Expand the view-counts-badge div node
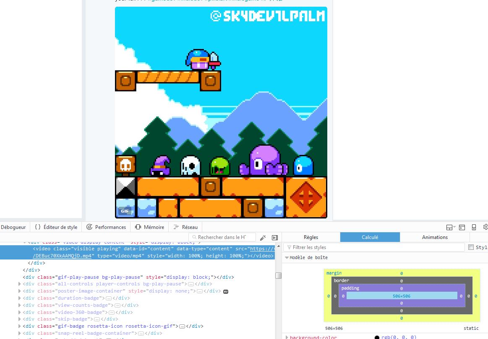The width and height of the screenshot is (488, 339). click(x=20, y=305)
